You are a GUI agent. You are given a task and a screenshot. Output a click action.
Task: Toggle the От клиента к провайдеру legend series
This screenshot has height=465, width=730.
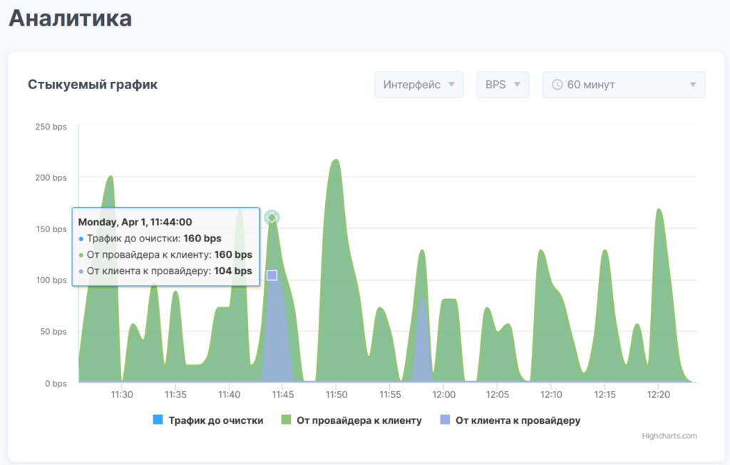(510, 420)
